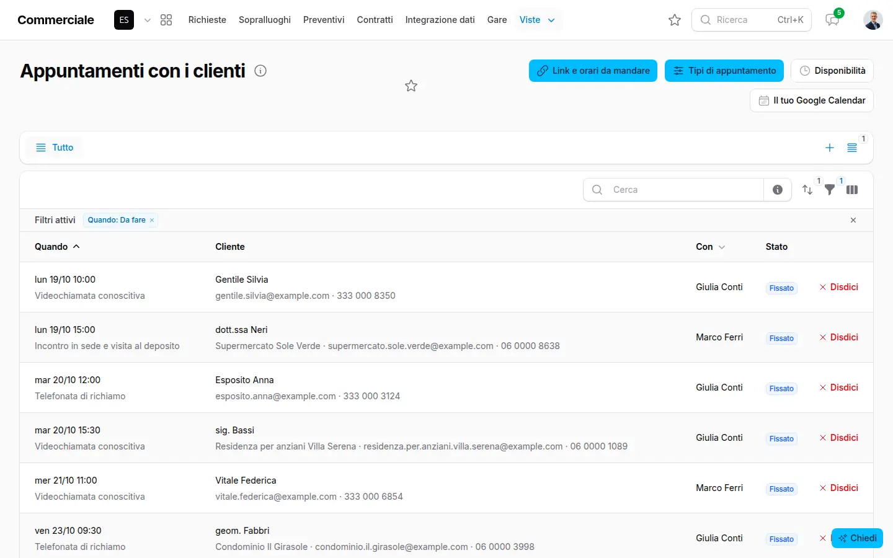The height and width of the screenshot is (558, 893).
Task: Open the Gare menu item
Action: (497, 20)
